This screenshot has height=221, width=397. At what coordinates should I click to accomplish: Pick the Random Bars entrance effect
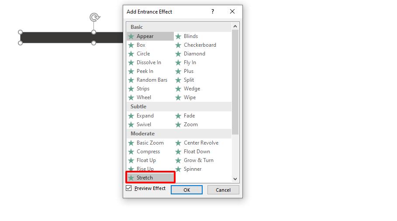pyautogui.click(x=152, y=80)
